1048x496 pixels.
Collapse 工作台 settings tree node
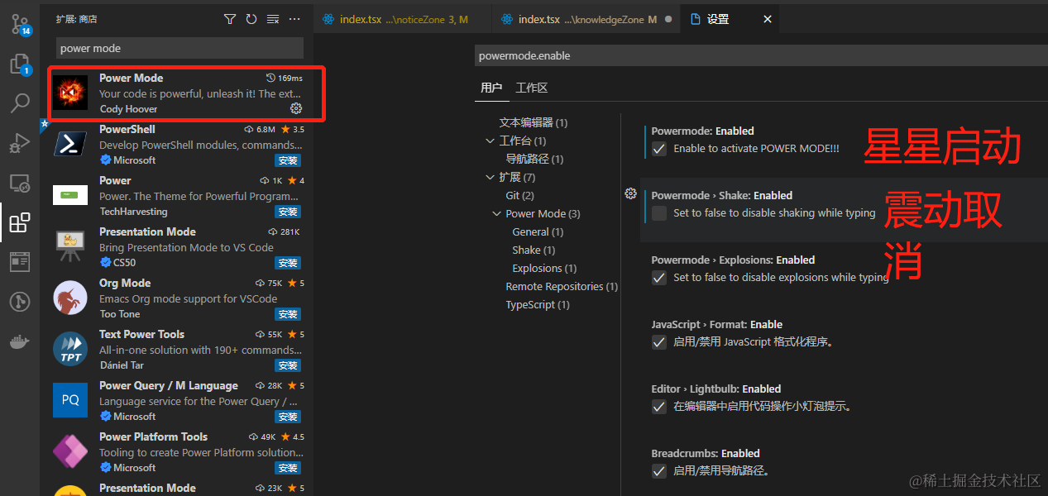click(491, 141)
